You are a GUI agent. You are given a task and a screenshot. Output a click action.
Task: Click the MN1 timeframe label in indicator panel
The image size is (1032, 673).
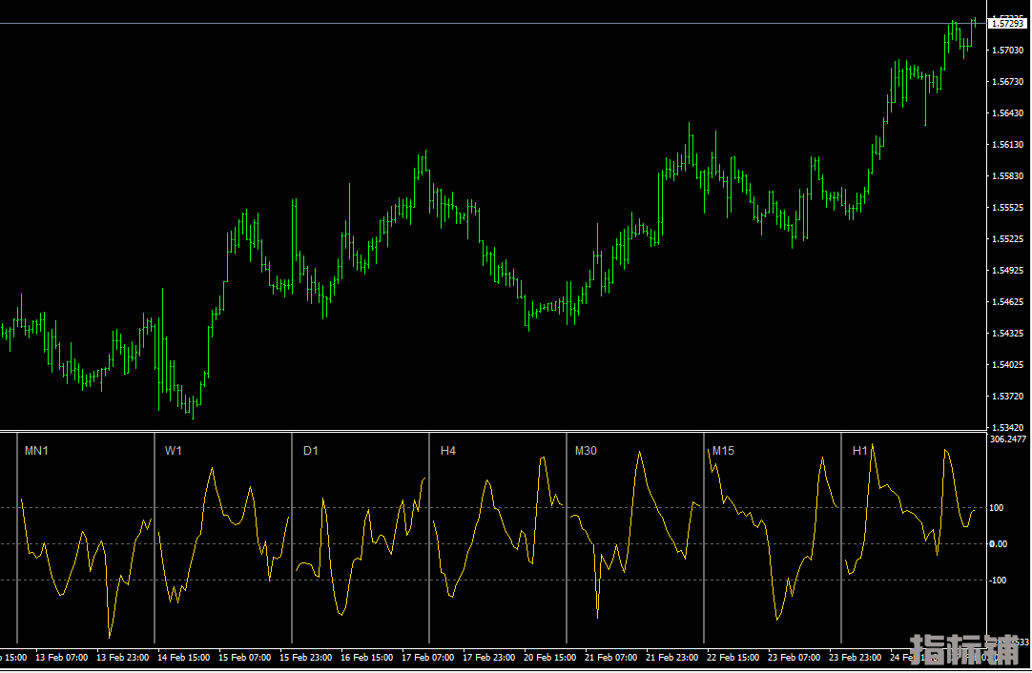pyautogui.click(x=36, y=450)
